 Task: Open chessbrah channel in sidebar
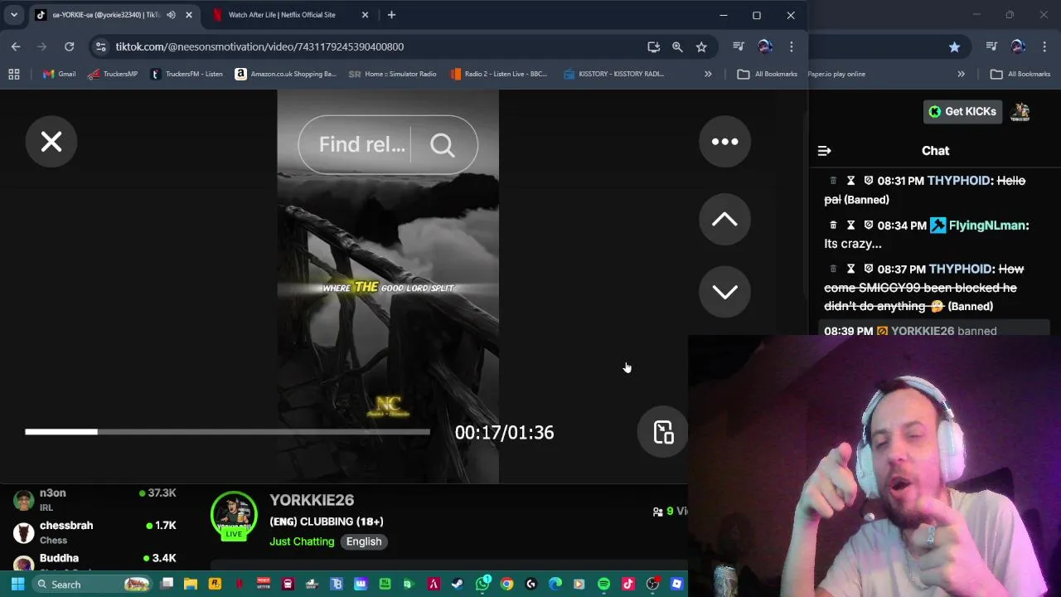point(95,532)
